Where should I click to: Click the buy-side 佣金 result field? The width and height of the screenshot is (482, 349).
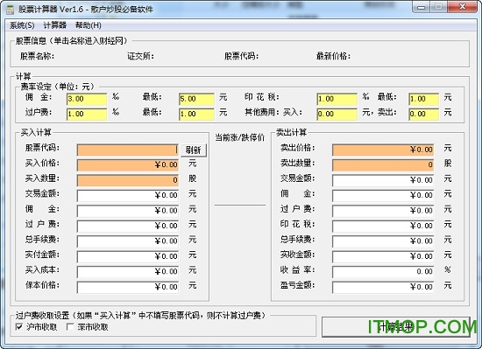pos(128,211)
